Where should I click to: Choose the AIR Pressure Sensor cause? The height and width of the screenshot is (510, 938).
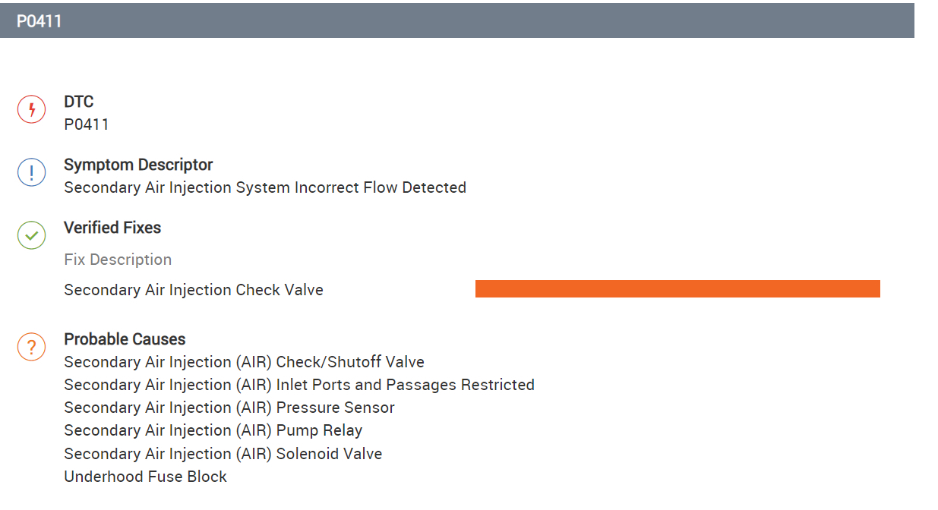(x=229, y=408)
